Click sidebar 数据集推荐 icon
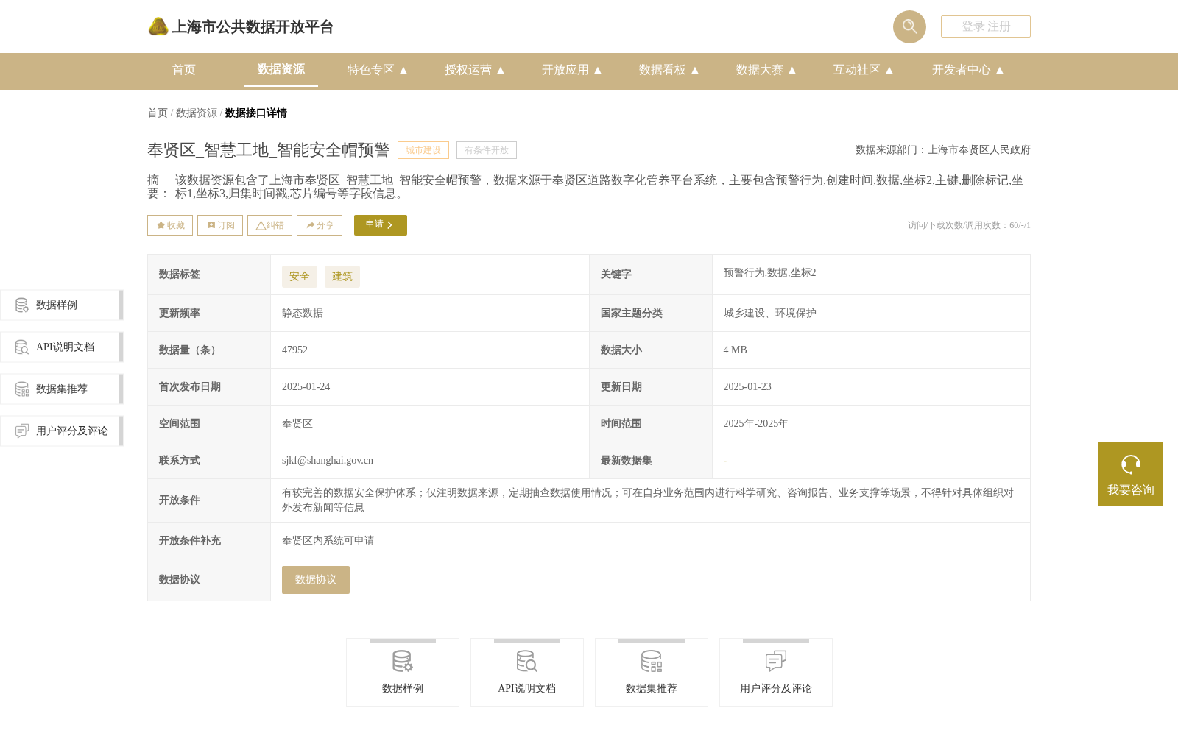1178x736 pixels. click(22, 389)
